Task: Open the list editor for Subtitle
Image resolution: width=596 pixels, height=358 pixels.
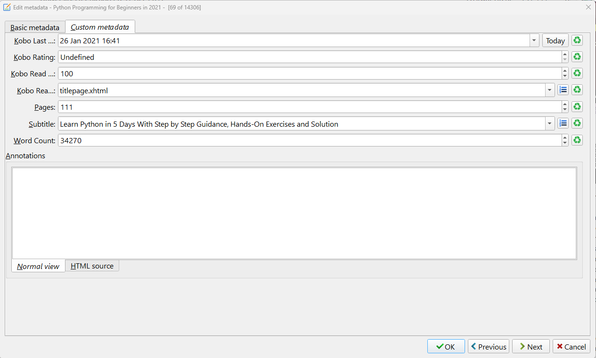Action: tap(563, 123)
